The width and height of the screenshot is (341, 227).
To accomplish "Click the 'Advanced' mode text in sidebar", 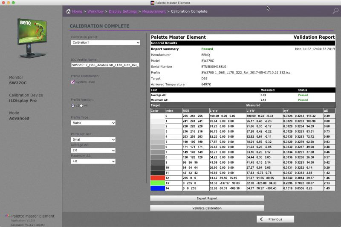I will [19, 118].
